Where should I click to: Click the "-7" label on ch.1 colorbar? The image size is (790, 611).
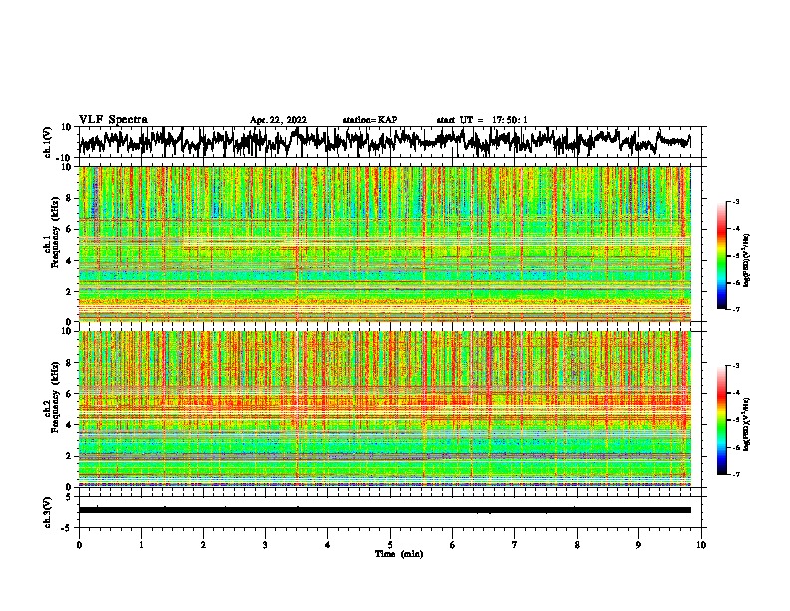tap(736, 309)
